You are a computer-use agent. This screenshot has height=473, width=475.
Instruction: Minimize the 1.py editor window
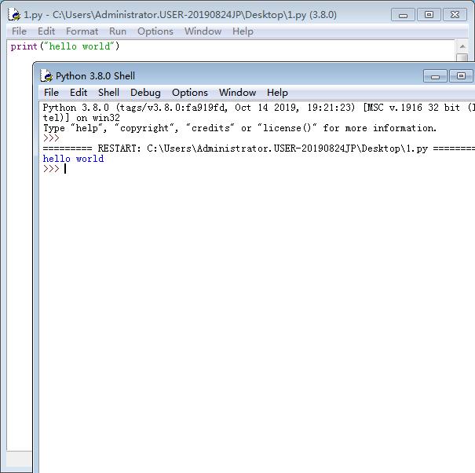point(403,15)
